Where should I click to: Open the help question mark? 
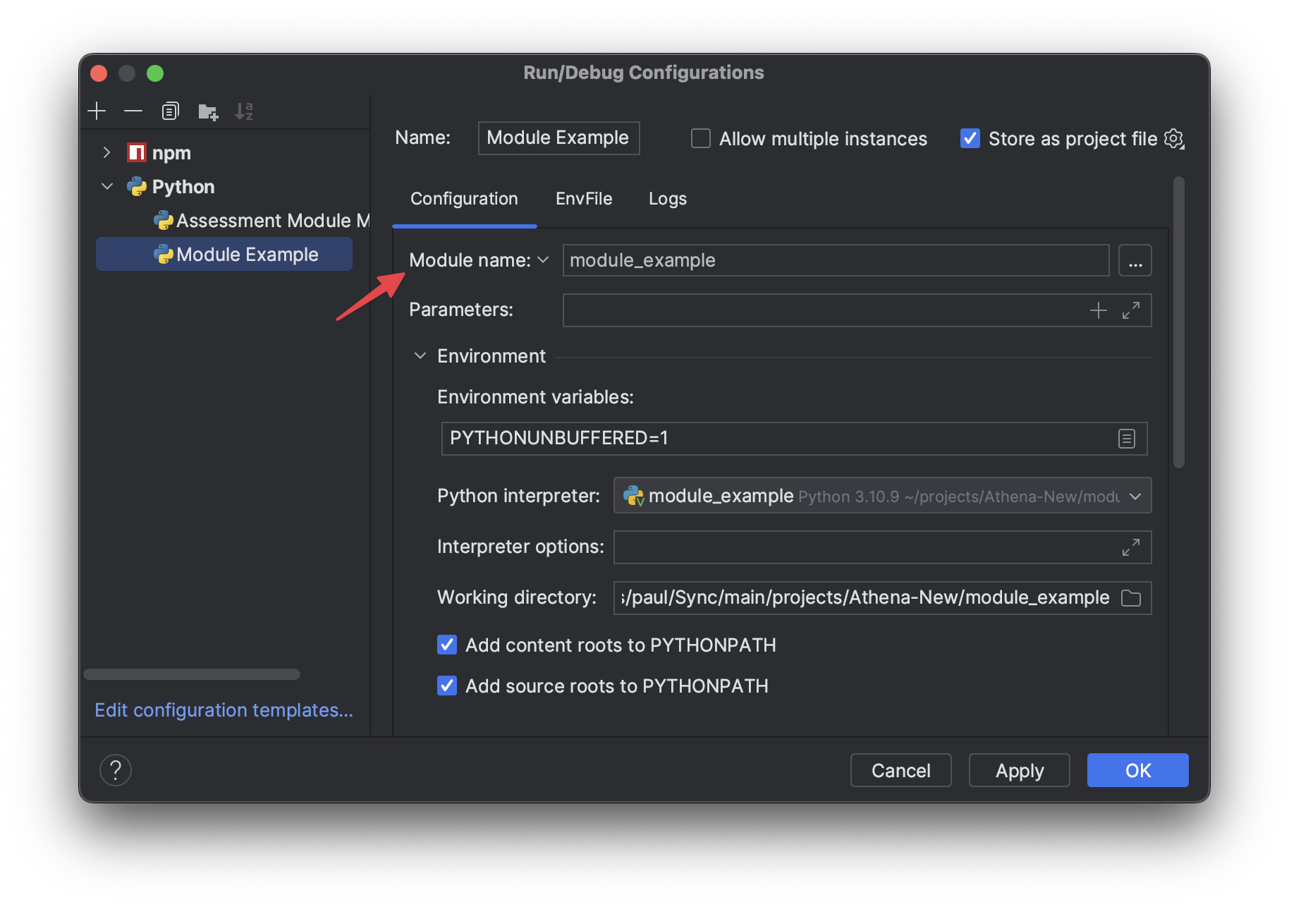click(116, 770)
